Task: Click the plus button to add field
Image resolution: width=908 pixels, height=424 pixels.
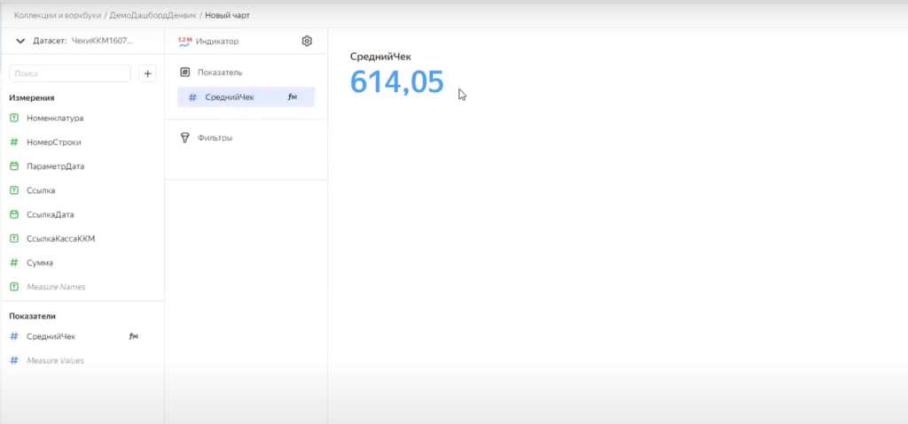Action: click(x=148, y=73)
